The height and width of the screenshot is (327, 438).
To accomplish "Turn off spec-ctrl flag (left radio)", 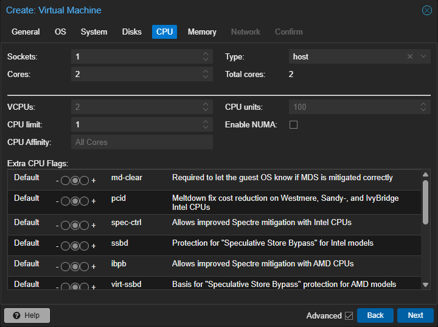I will click(65, 225).
